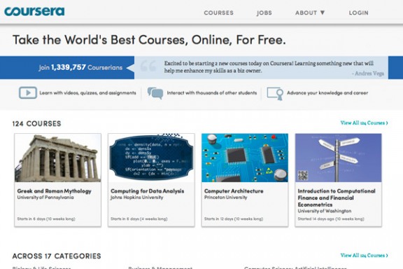Click the video play icon
Viewport: 403px width, 269px height.
pyautogui.click(x=28, y=92)
